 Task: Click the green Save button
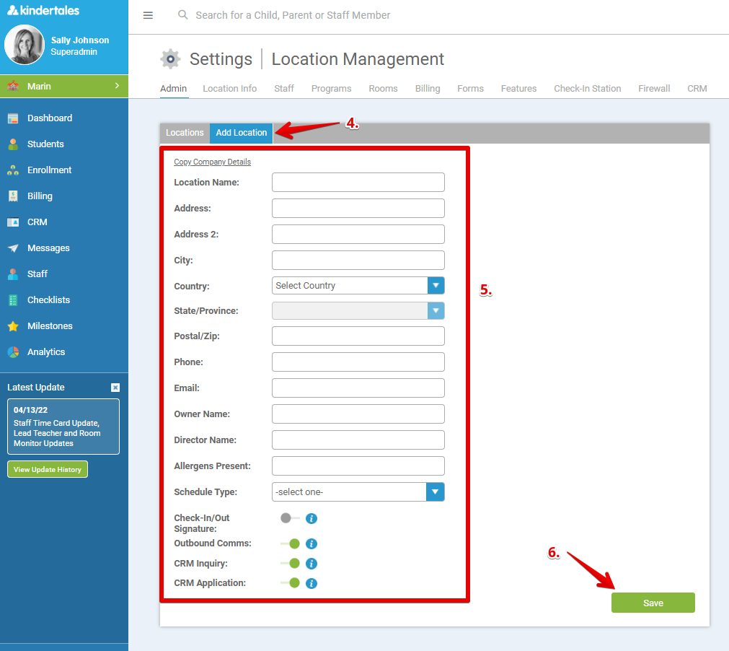pyautogui.click(x=653, y=603)
